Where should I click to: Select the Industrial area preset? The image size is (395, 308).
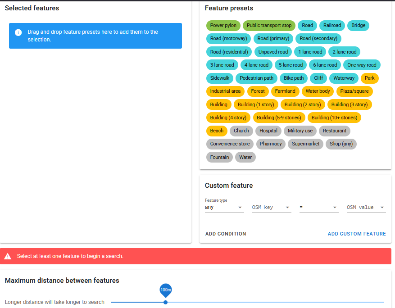225,91
